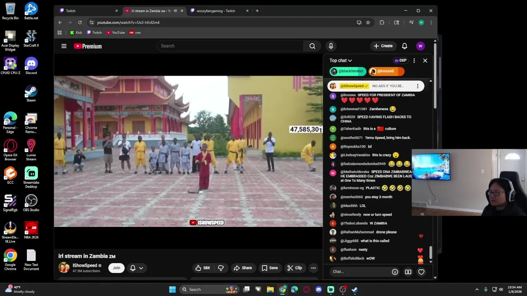Click the IShowSpeed channel avatar
The width and height of the screenshot is (527, 296).
click(x=64, y=268)
